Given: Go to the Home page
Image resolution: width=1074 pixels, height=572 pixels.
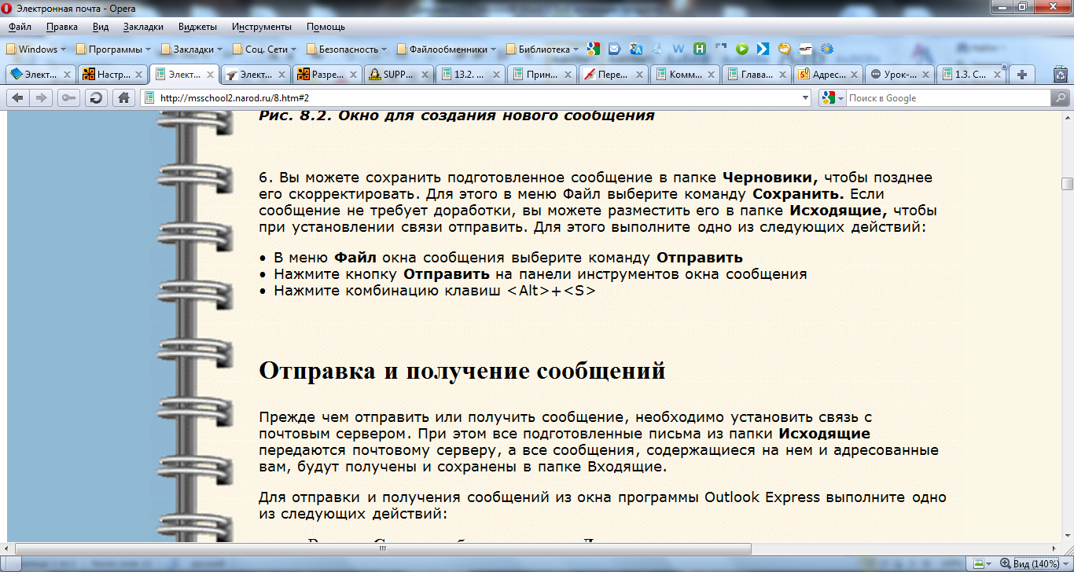Looking at the screenshot, I should point(123,97).
